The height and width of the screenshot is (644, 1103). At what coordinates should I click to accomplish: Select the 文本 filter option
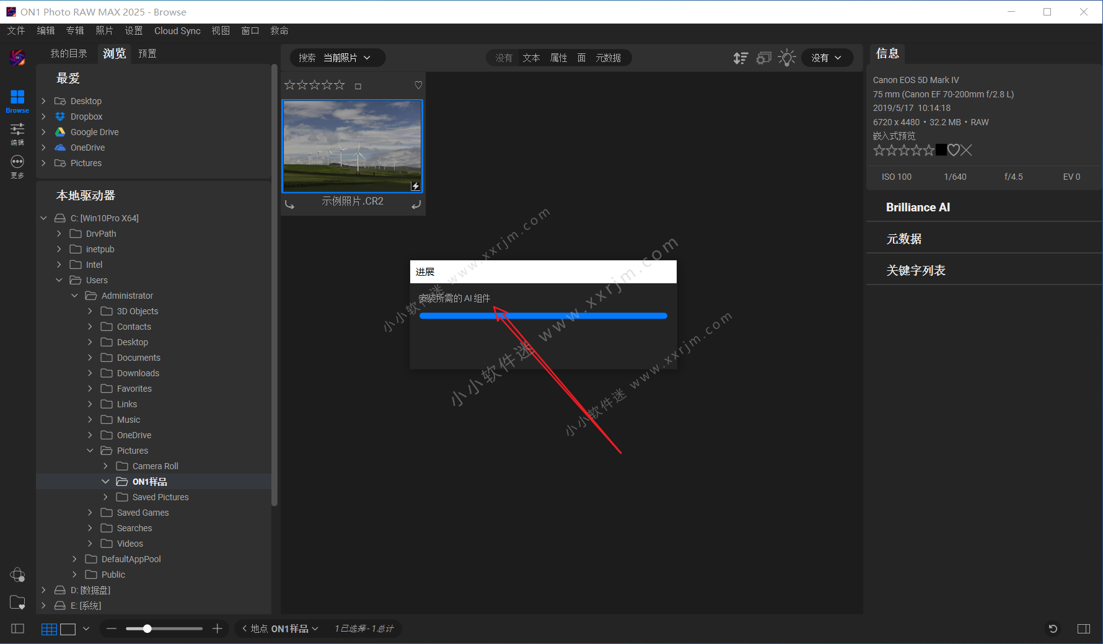tap(531, 58)
